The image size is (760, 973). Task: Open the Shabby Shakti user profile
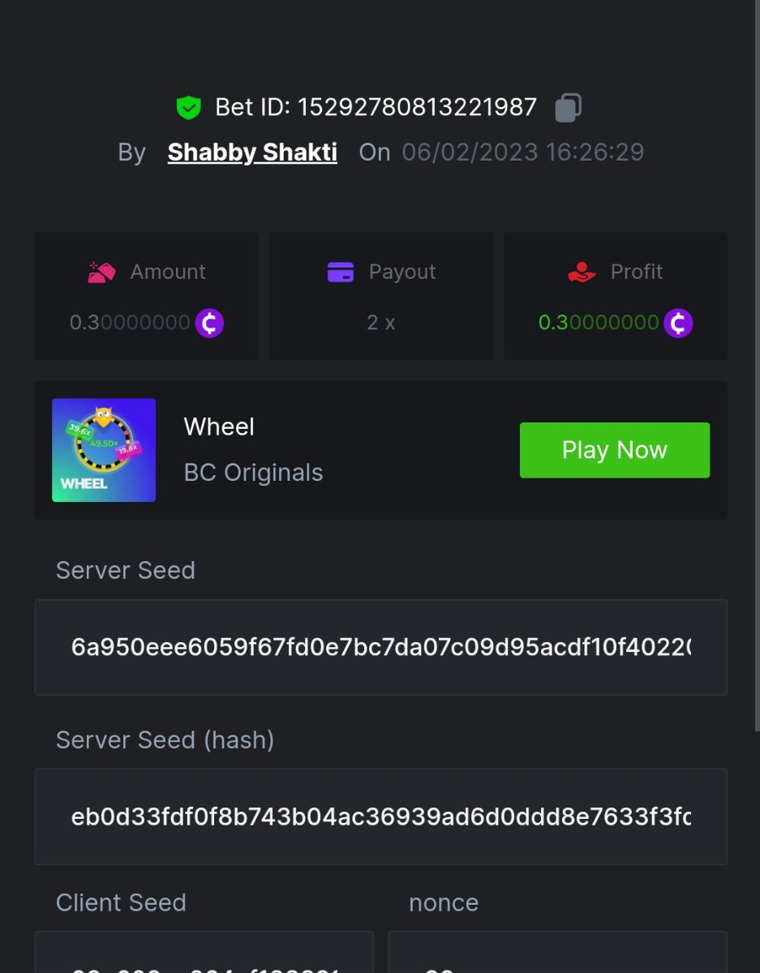[252, 152]
